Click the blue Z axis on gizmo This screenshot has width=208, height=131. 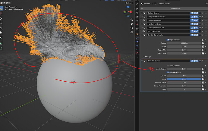coord(128,7)
